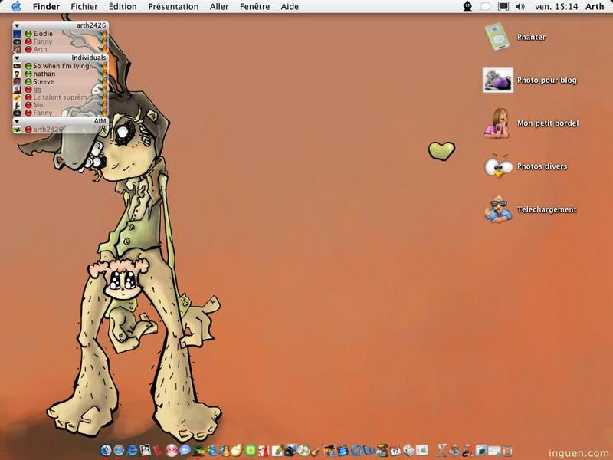The image size is (613, 460).
Task: Select the contact Elodie in buddy list
Action: tap(43, 34)
